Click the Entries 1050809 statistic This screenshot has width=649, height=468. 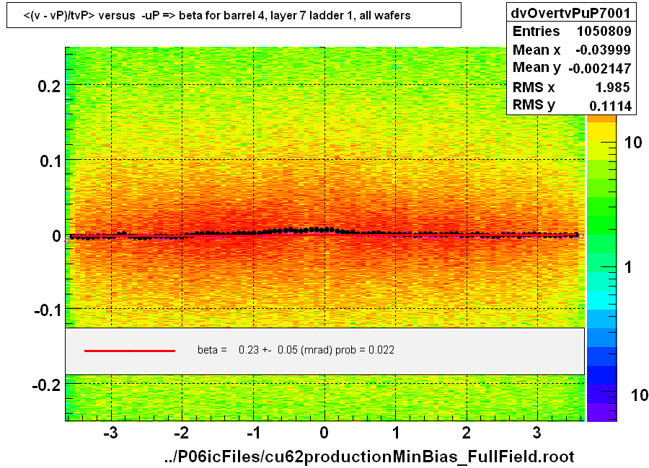572,31
